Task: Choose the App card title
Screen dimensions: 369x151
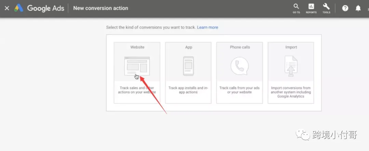Action: tap(189, 47)
